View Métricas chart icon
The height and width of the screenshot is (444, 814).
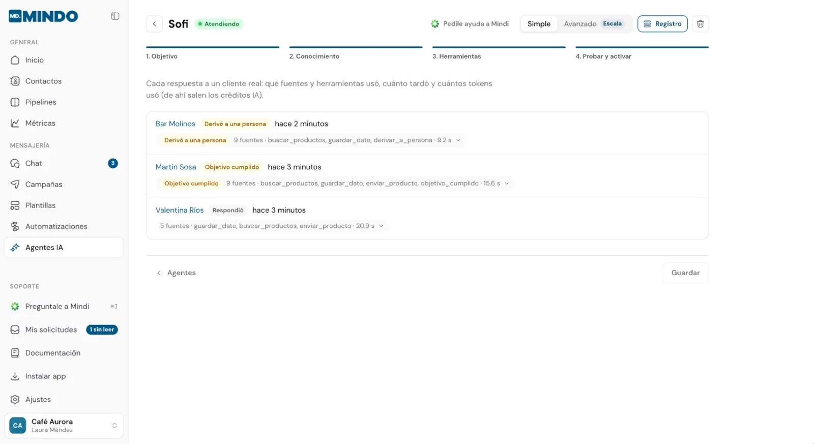pyautogui.click(x=15, y=123)
